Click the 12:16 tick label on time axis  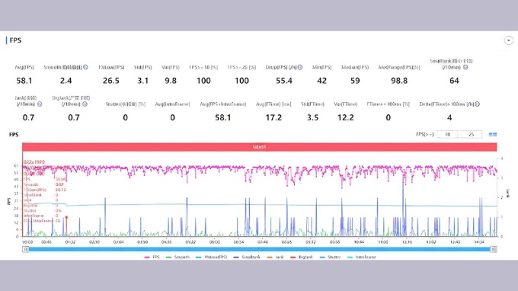[x=407, y=242]
